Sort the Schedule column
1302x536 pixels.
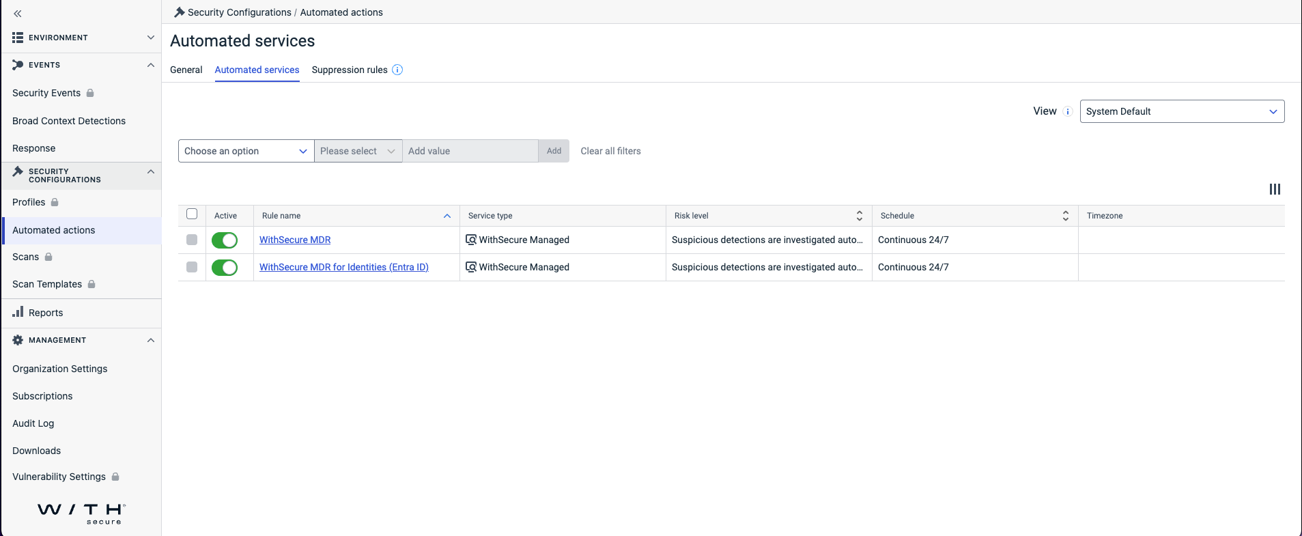tap(1066, 216)
